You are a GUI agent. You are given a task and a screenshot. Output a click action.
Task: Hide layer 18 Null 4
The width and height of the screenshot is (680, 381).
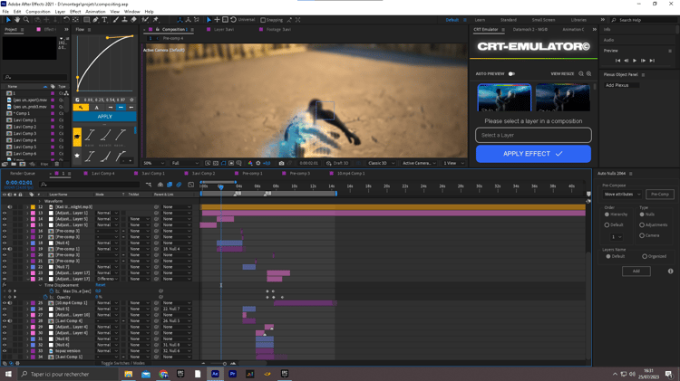(x=5, y=243)
